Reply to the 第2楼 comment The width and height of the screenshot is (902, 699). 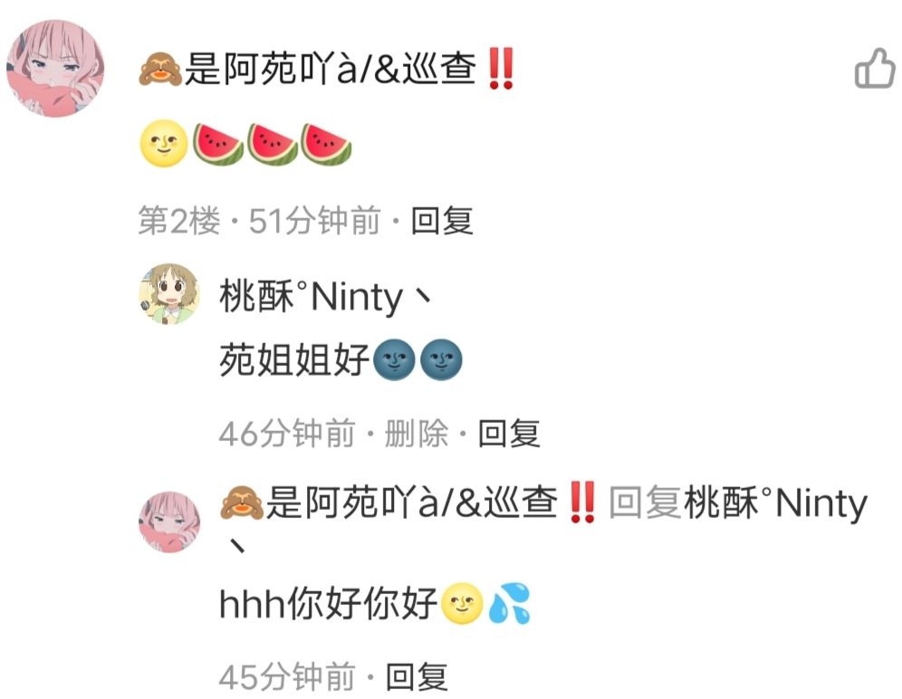(x=442, y=221)
